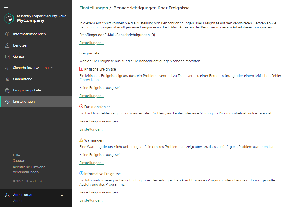Click the Quarantäne biohazard icon
This screenshot has height=207, width=294.
coord(7,79)
